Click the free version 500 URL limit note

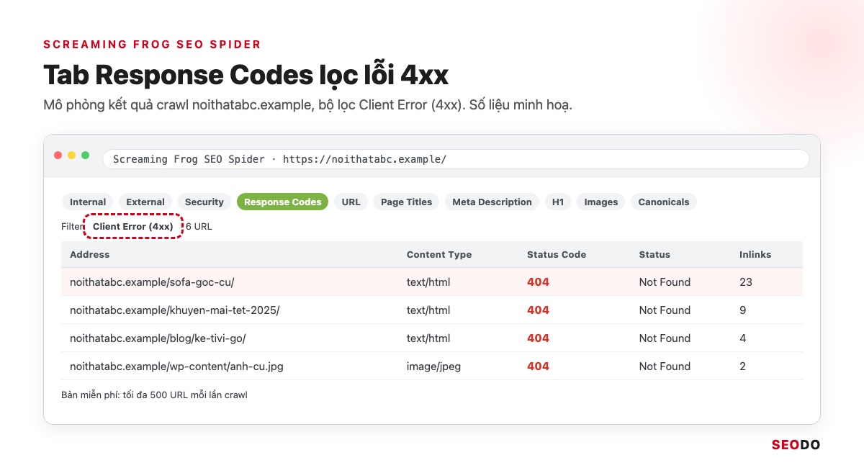pyautogui.click(x=155, y=395)
